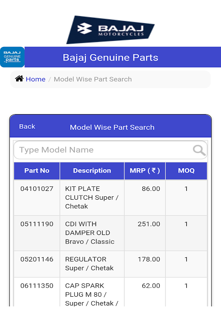
Task: Click the Model Wise Part Search breadcrumb text
Action: 93,79
